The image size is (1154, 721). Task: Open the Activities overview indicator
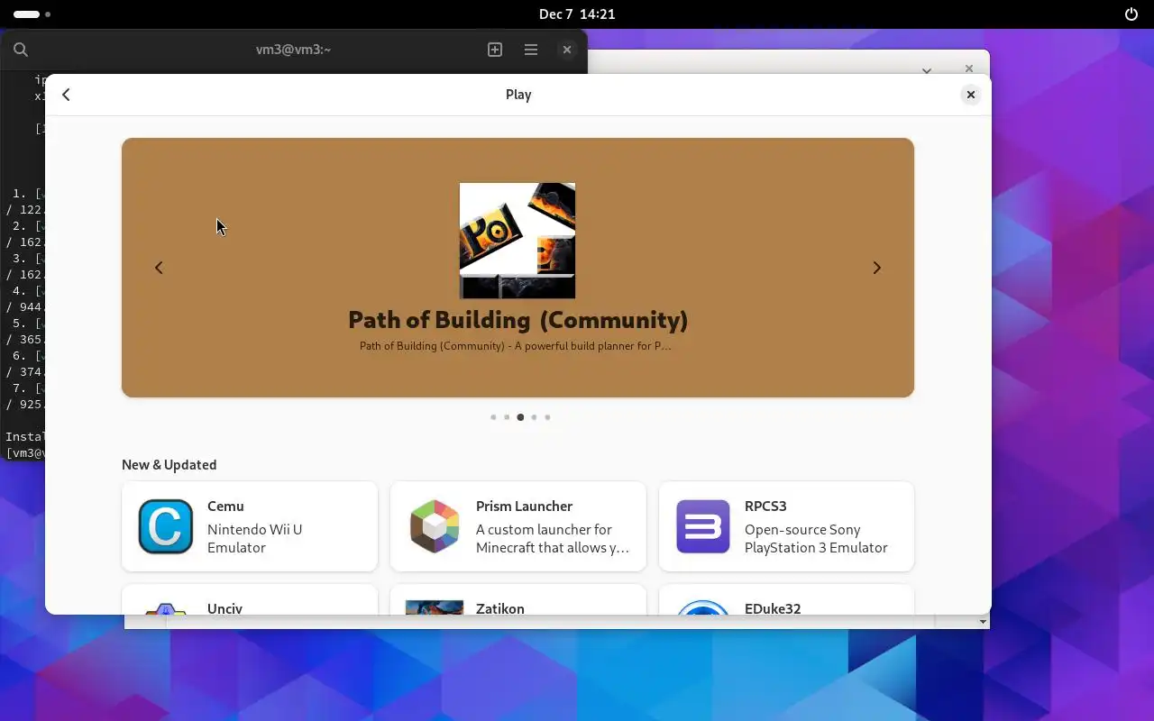click(x=32, y=14)
